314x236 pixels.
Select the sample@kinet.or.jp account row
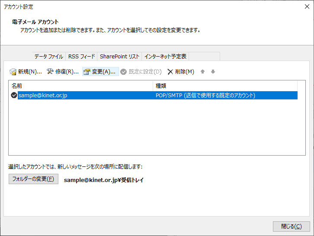[154, 95]
